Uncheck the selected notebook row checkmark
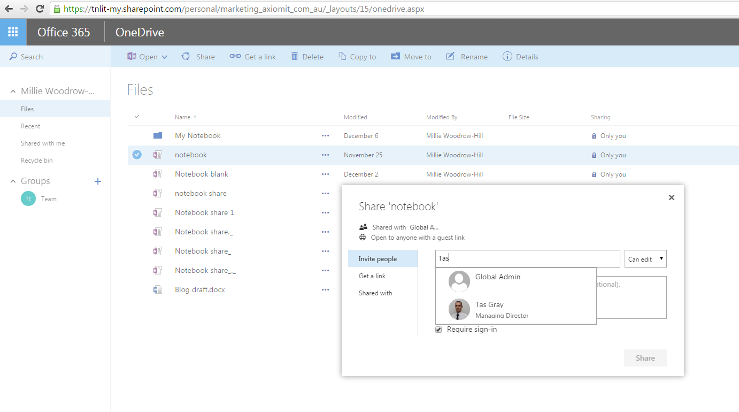This screenshot has height=412, width=739. point(137,155)
